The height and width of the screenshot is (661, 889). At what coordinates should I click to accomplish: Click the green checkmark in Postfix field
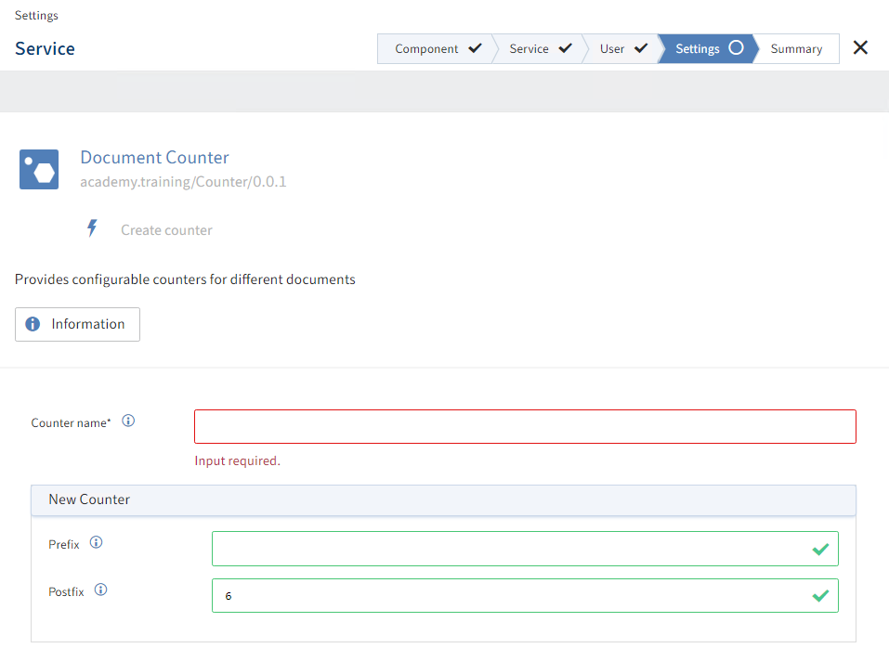coord(819,596)
